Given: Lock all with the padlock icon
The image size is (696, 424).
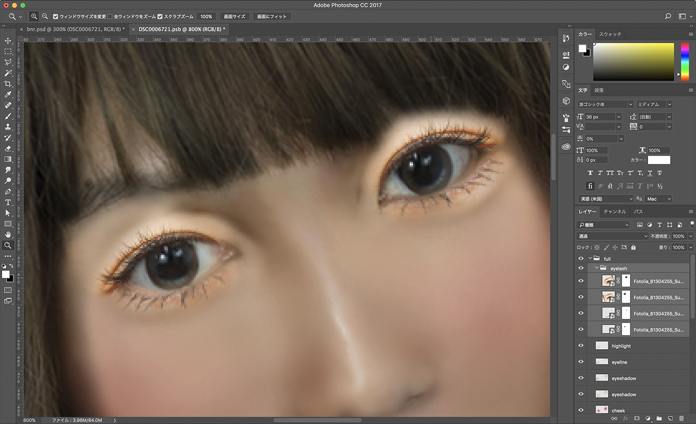Looking at the screenshot, I should click(x=633, y=248).
